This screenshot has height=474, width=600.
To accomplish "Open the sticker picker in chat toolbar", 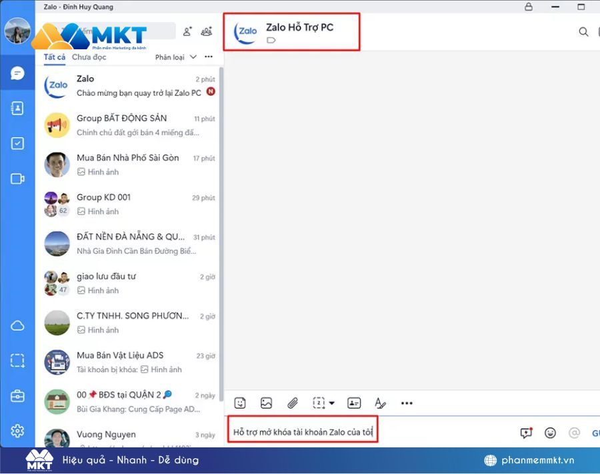I will point(240,403).
